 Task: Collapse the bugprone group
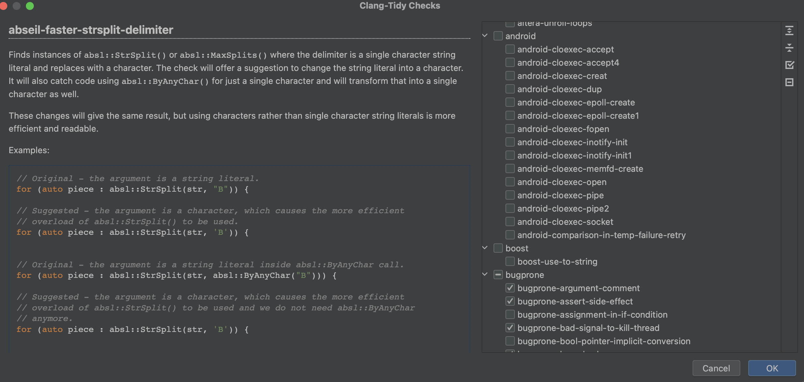pos(485,274)
